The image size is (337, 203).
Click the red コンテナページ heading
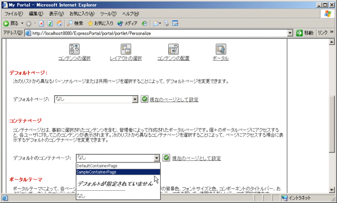coord(25,121)
